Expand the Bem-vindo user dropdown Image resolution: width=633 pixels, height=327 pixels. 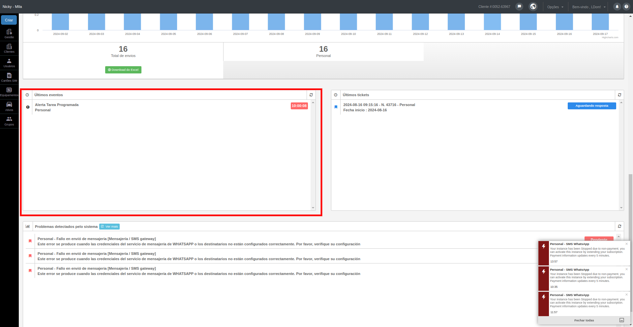[x=589, y=7]
